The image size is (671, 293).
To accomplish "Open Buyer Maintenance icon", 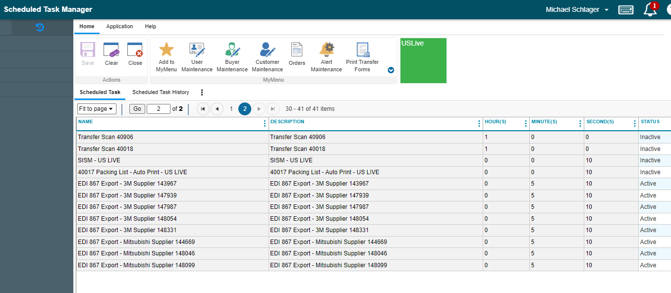I will (232, 50).
